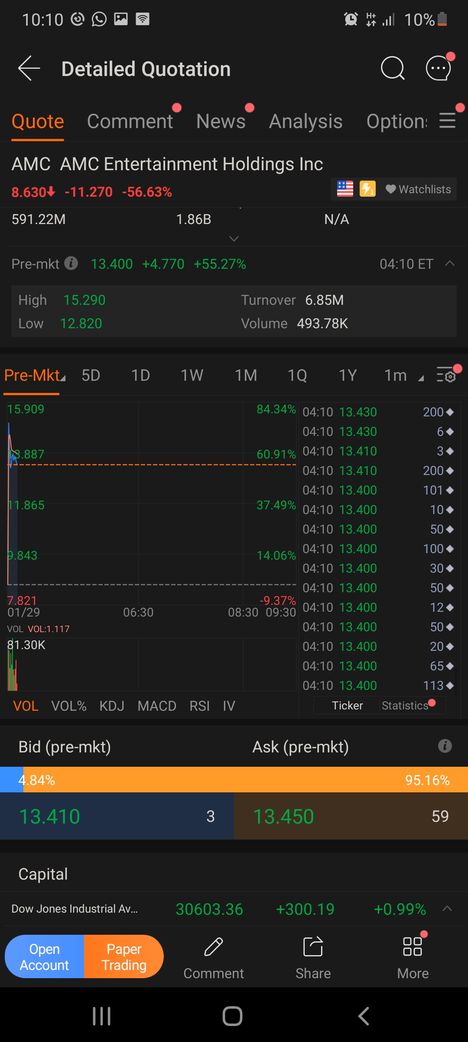
Task: Select the 1D chart period
Action: point(141,375)
